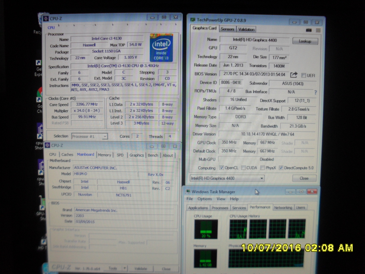Image resolution: width=365 pixels, height=274 pixels.
Task: Switch to Users tab in Task Manager
Action: tap(300, 207)
